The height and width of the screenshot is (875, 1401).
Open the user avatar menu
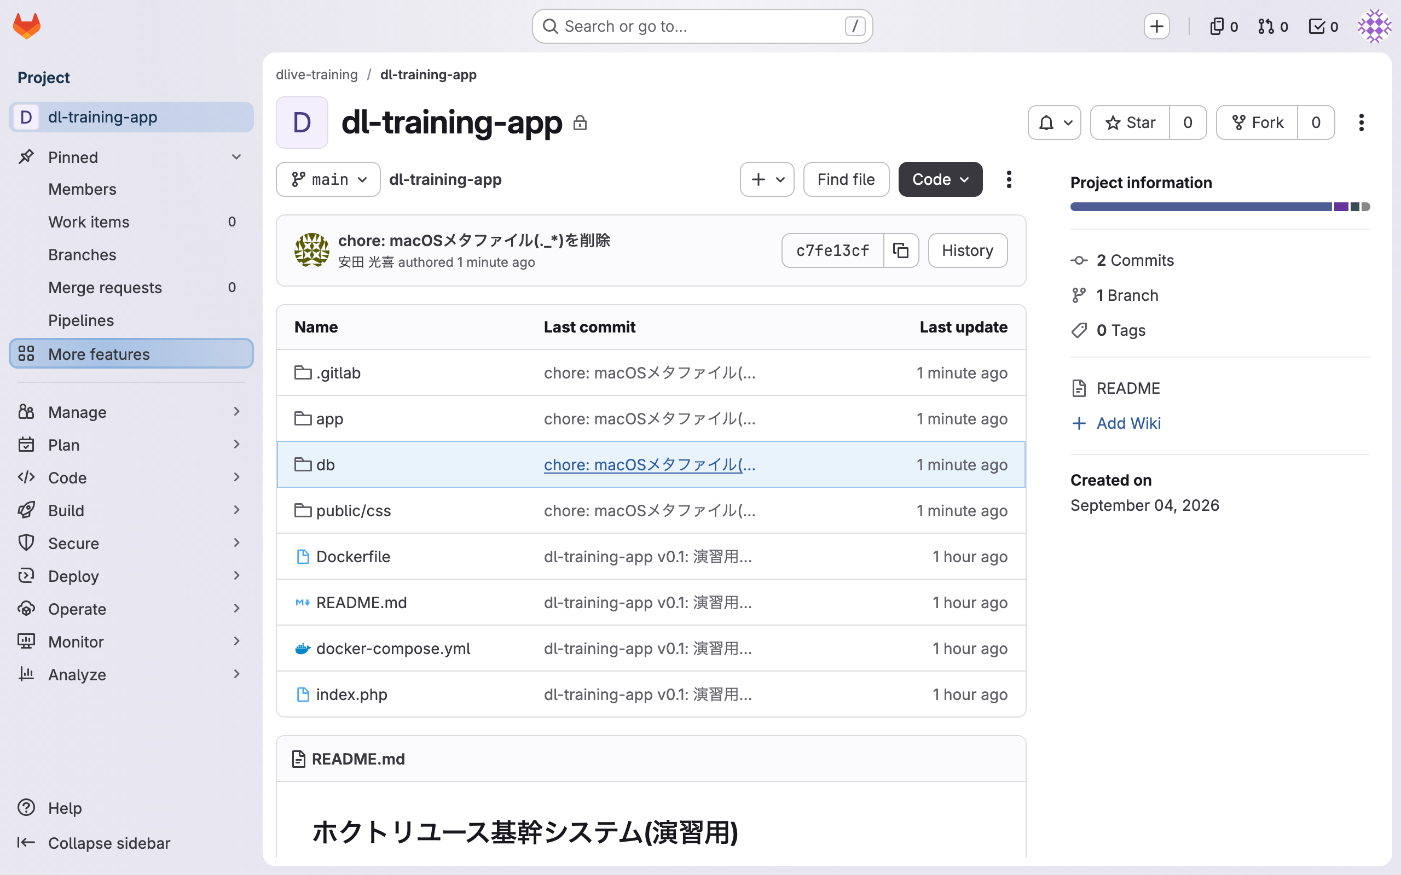(1374, 26)
